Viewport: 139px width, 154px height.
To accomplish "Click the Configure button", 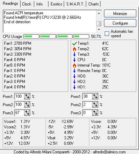I will point(120,23).
